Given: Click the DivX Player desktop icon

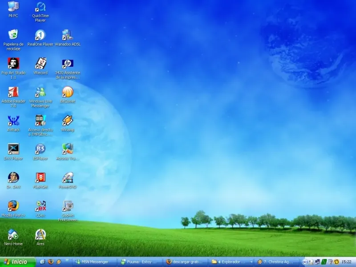Looking at the screenshot, I should pos(13,152).
